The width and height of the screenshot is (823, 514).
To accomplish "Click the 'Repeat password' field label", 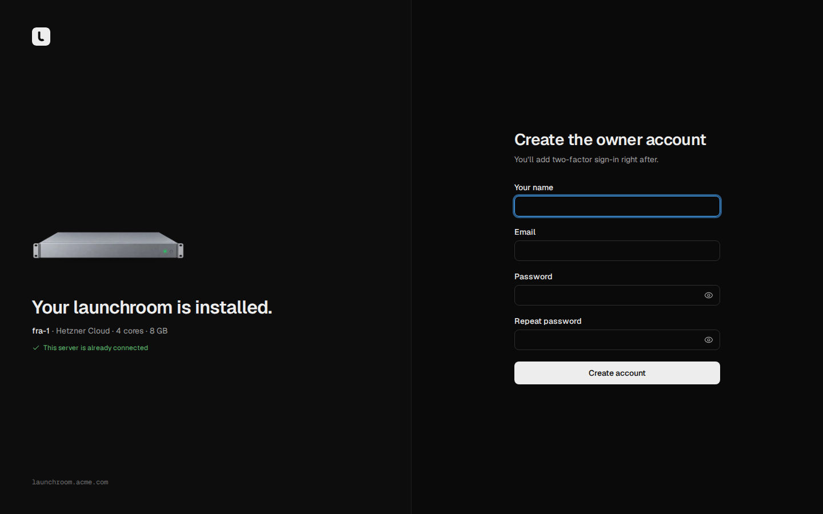I will click(548, 321).
